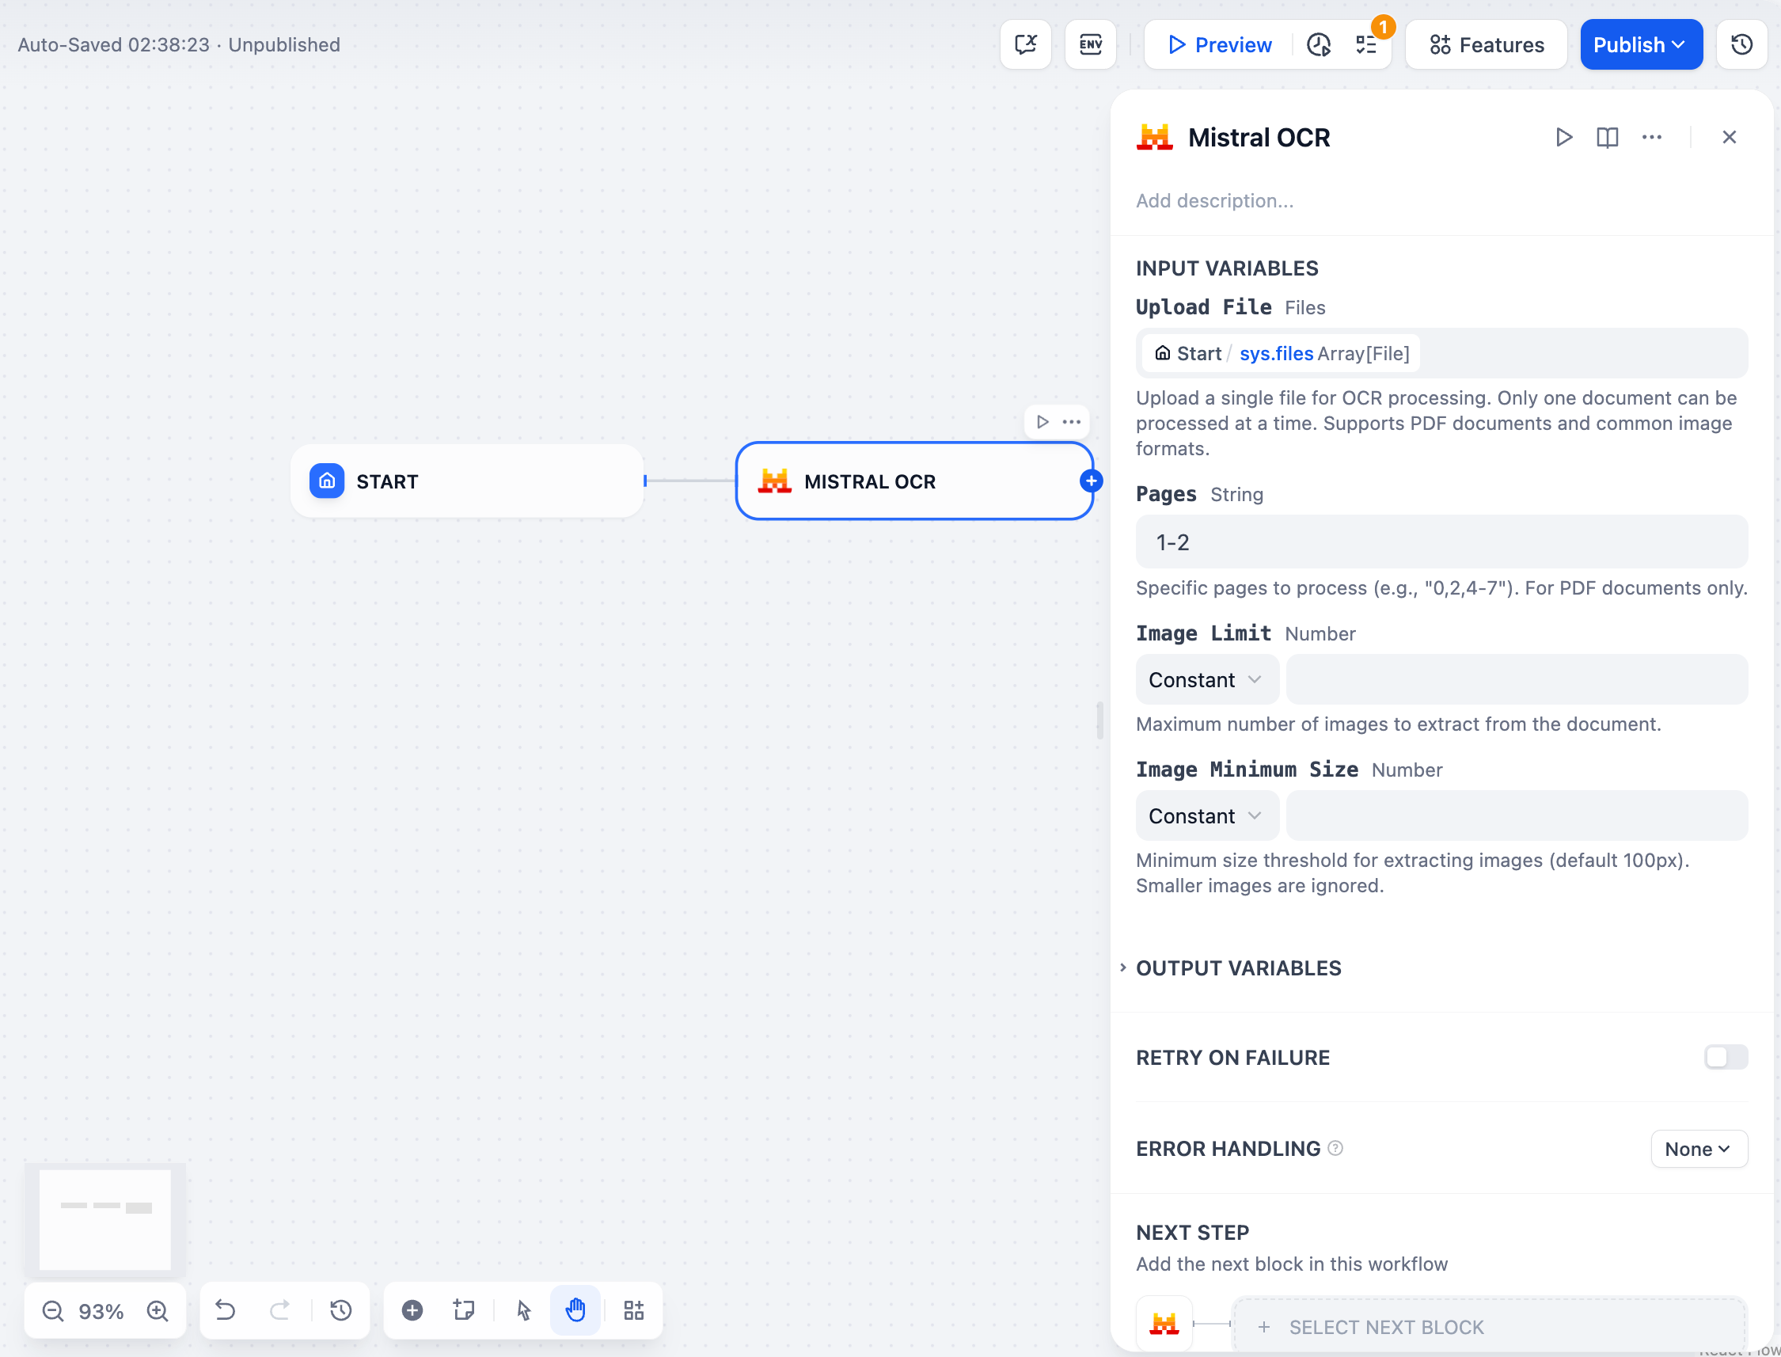Click the Features button
The width and height of the screenshot is (1781, 1357).
click(x=1487, y=44)
